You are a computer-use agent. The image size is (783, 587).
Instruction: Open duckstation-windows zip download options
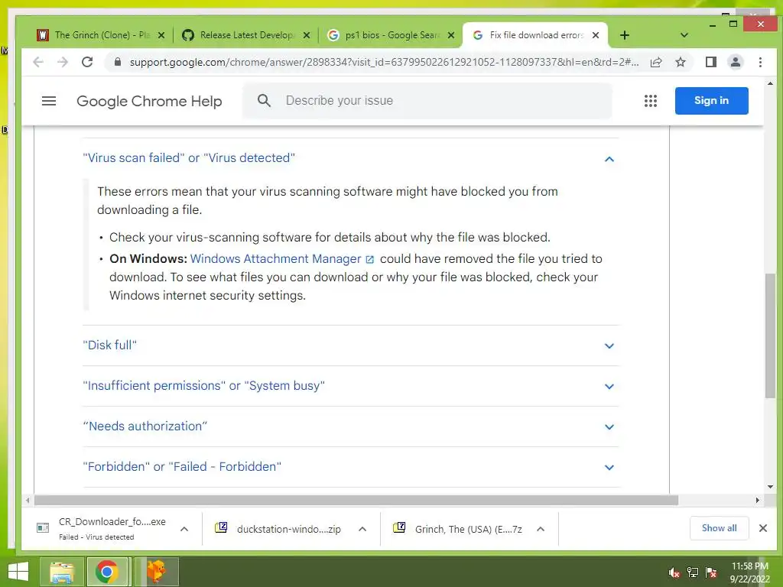pyautogui.click(x=362, y=529)
